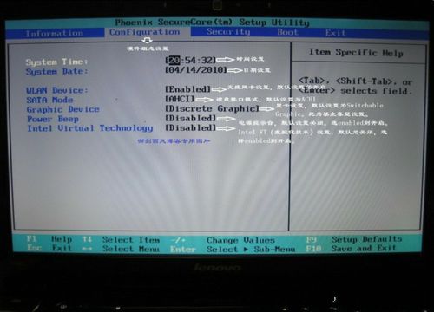Click the F9 Setup Defaults label
This screenshot has width=434, height=312.
tap(354, 239)
